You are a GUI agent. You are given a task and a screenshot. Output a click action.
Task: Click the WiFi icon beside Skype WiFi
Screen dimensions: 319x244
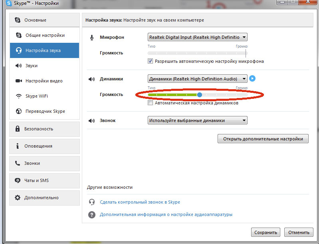pyautogui.click(x=18, y=96)
